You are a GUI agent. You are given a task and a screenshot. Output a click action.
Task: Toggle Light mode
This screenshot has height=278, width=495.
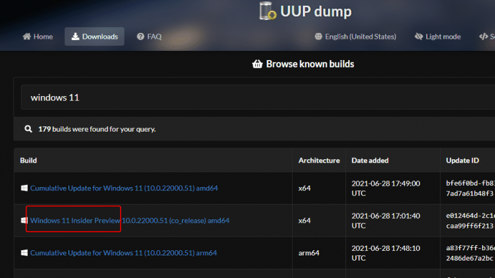click(x=438, y=37)
